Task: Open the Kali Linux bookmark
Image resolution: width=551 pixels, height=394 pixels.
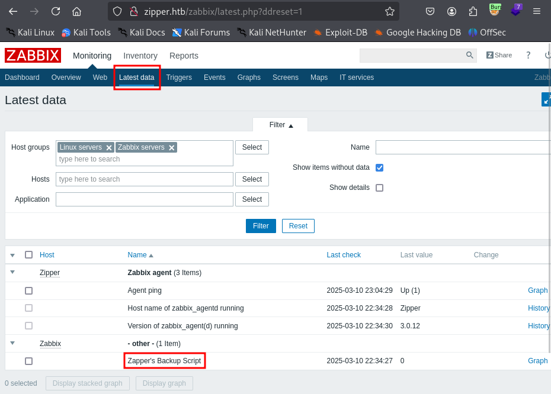Action: click(31, 33)
